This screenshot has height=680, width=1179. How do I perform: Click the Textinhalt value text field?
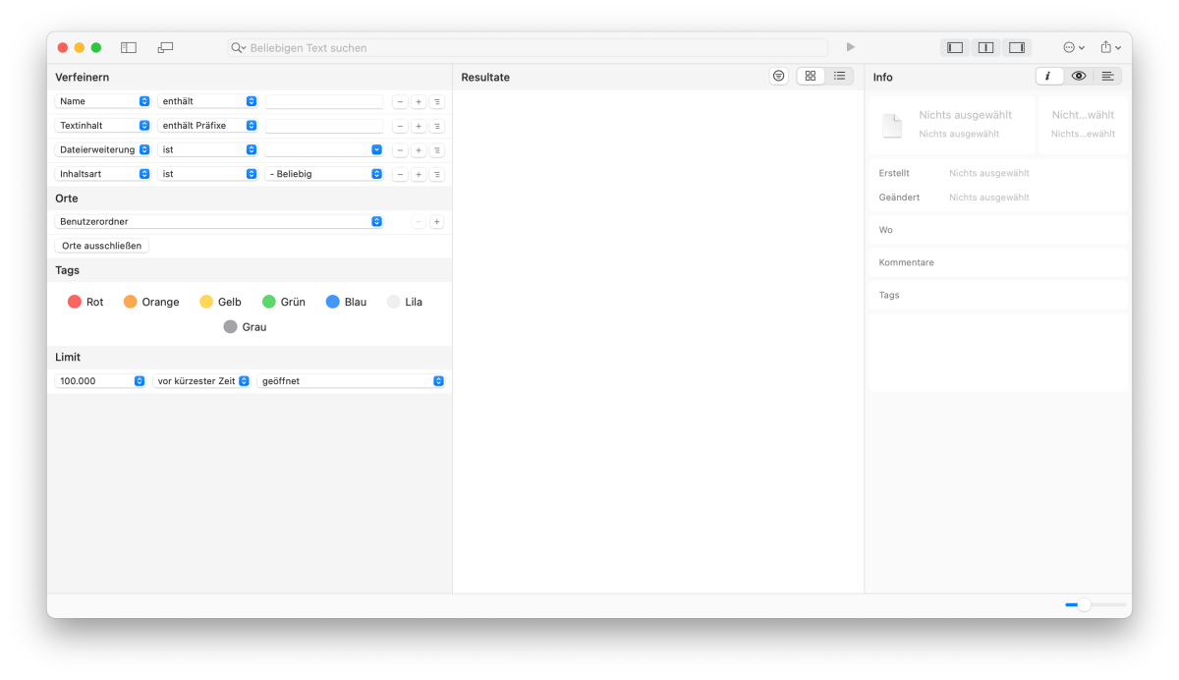pos(324,126)
